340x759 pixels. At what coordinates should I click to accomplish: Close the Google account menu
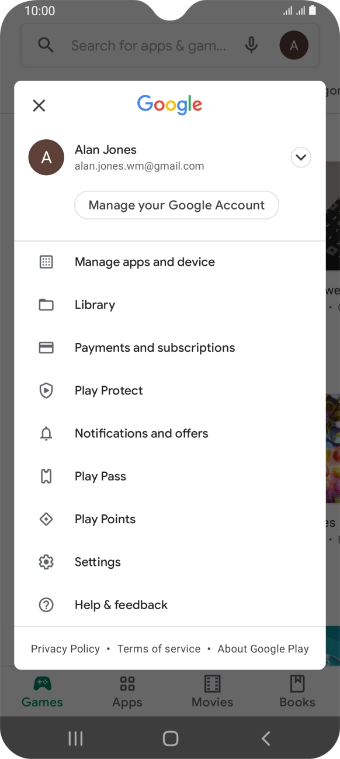click(x=39, y=105)
